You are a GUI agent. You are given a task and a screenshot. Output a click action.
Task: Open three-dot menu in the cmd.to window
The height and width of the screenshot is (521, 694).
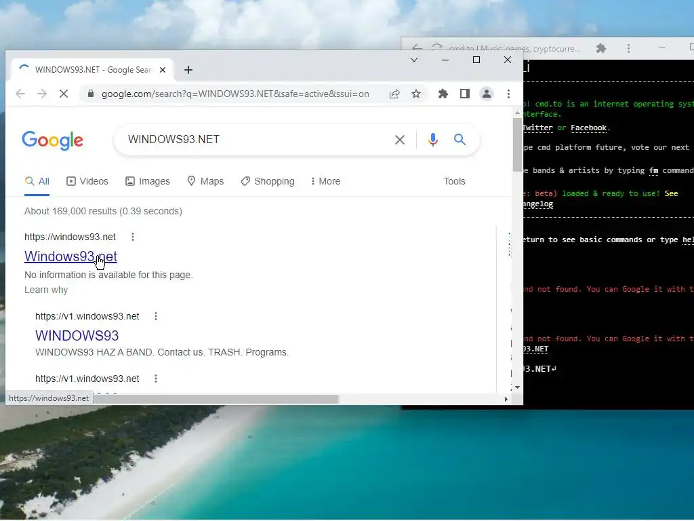tap(628, 48)
